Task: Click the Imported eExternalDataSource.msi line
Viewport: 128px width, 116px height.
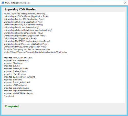Action: (19, 77)
